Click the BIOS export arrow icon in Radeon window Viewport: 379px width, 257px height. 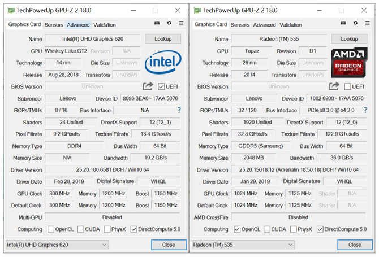pyautogui.click(x=334, y=86)
